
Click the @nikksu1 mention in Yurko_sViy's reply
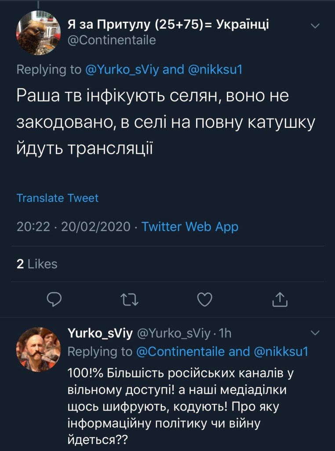[x=281, y=351]
